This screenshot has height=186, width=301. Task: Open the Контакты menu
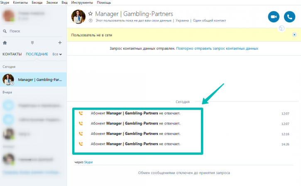click(x=20, y=2)
